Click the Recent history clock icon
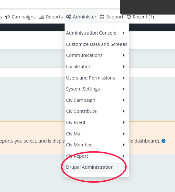This screenshot has width=175, height=192. tap(129, 17)
